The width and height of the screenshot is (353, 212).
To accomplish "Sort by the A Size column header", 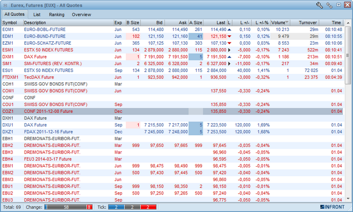I will (x=196, y=23).
